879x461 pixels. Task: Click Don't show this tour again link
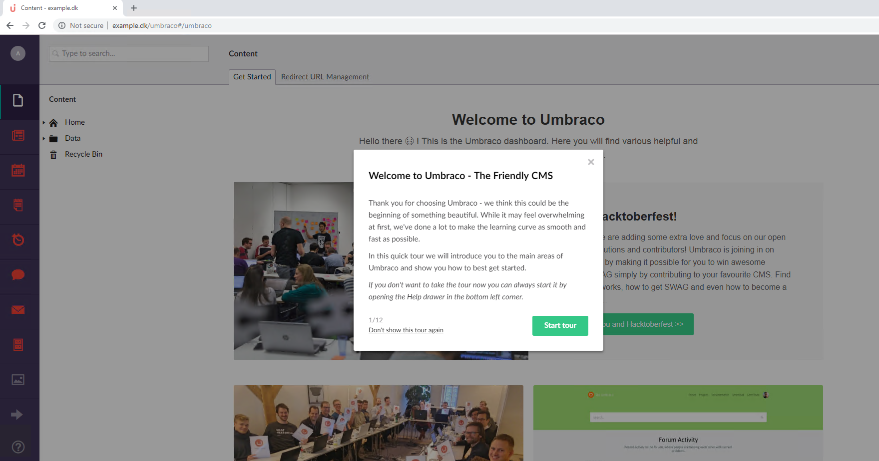click(406, 330)
